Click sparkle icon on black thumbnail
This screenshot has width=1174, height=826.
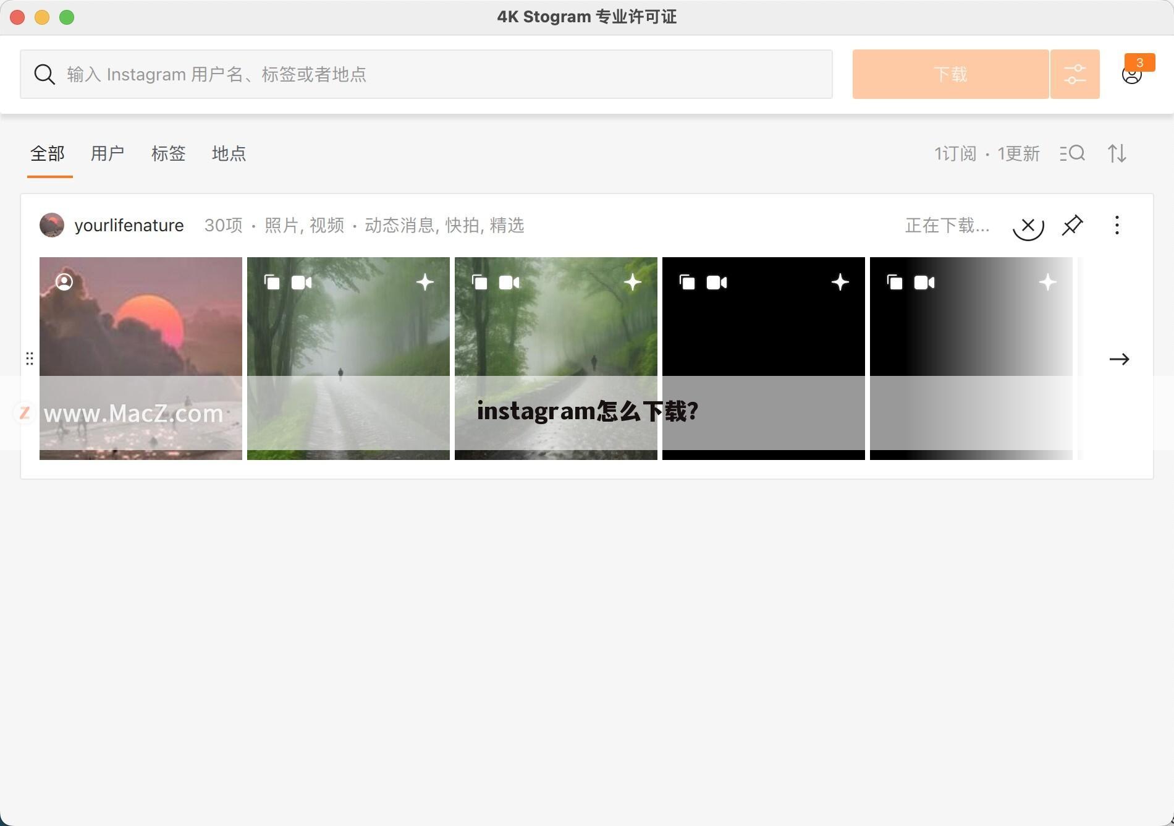coord(840,283)
